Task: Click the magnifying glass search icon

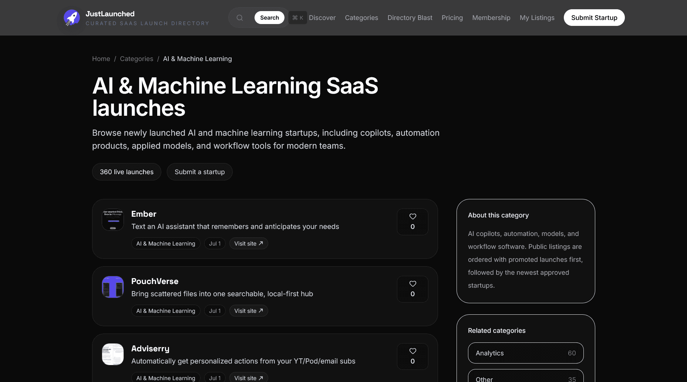Action: pos(240,18)
